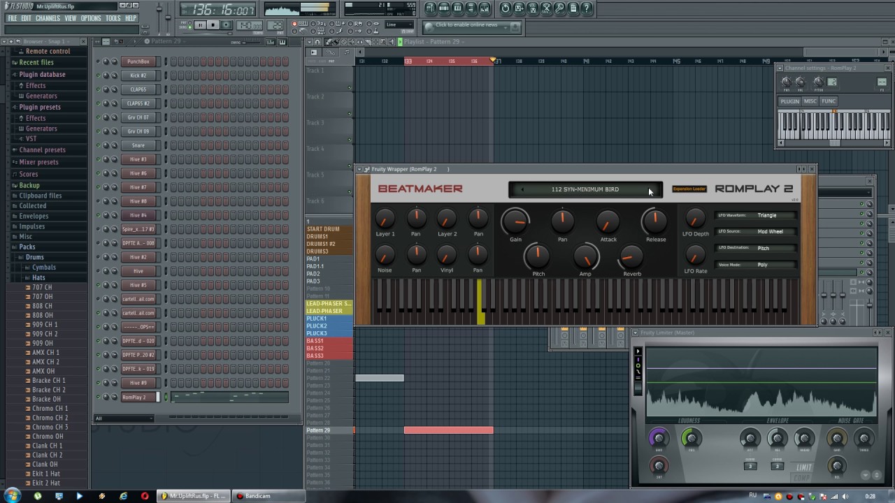Screen dimensions: 895x503
Task: Select the PunchBox channel button
Action: tap(138, 61)
